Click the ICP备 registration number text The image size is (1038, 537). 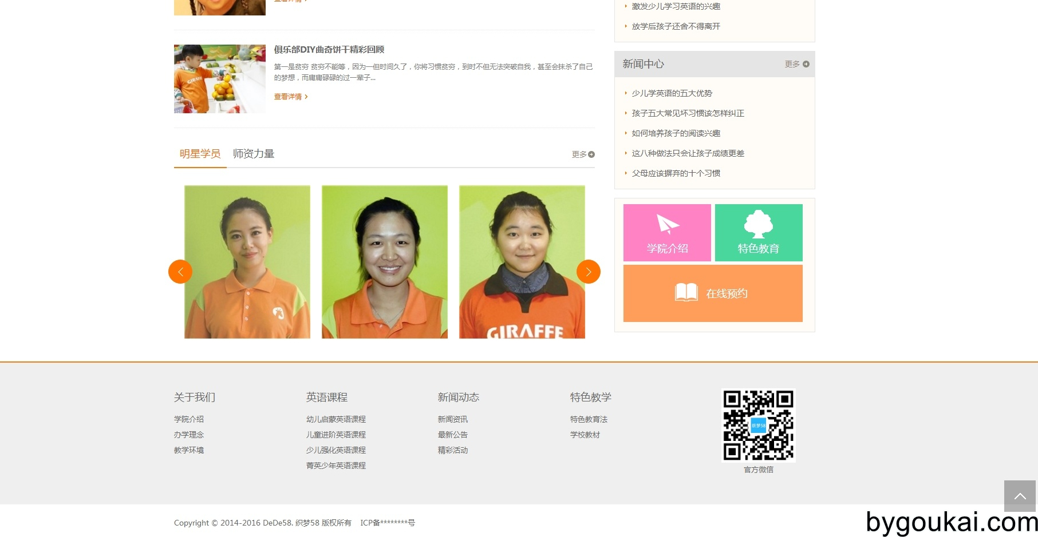(388, 523)
